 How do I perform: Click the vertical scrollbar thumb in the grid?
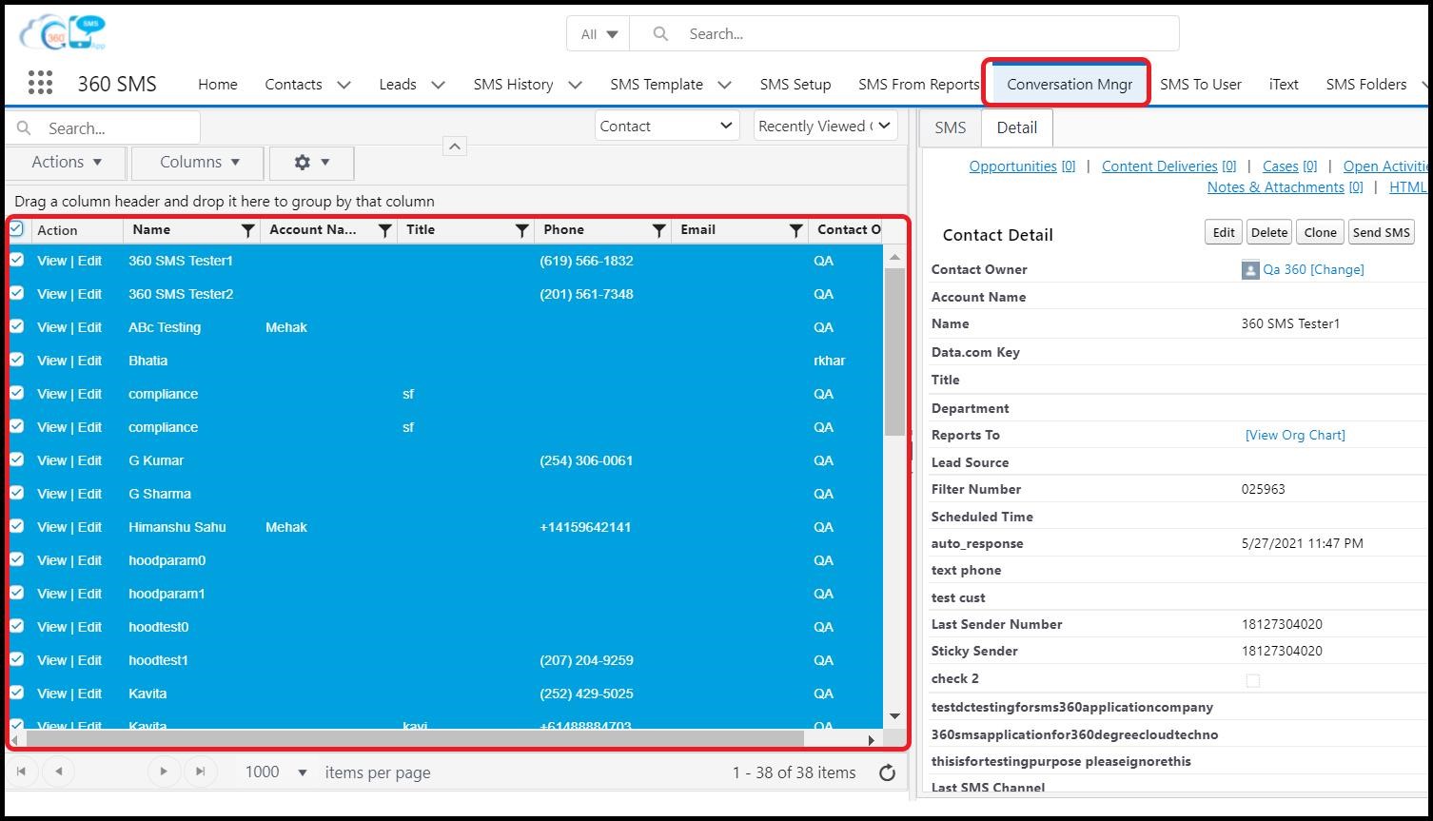[x=894, y=352]
